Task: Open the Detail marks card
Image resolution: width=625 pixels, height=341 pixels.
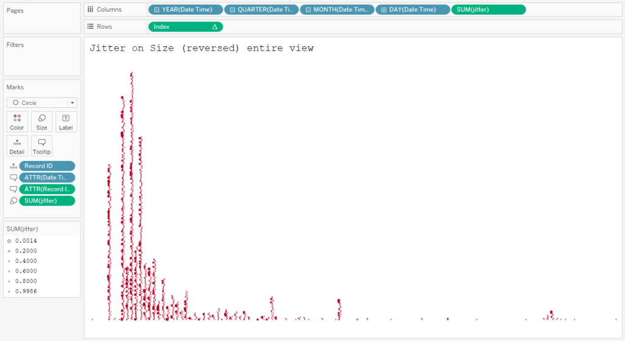Action: [x=17, y=146]
